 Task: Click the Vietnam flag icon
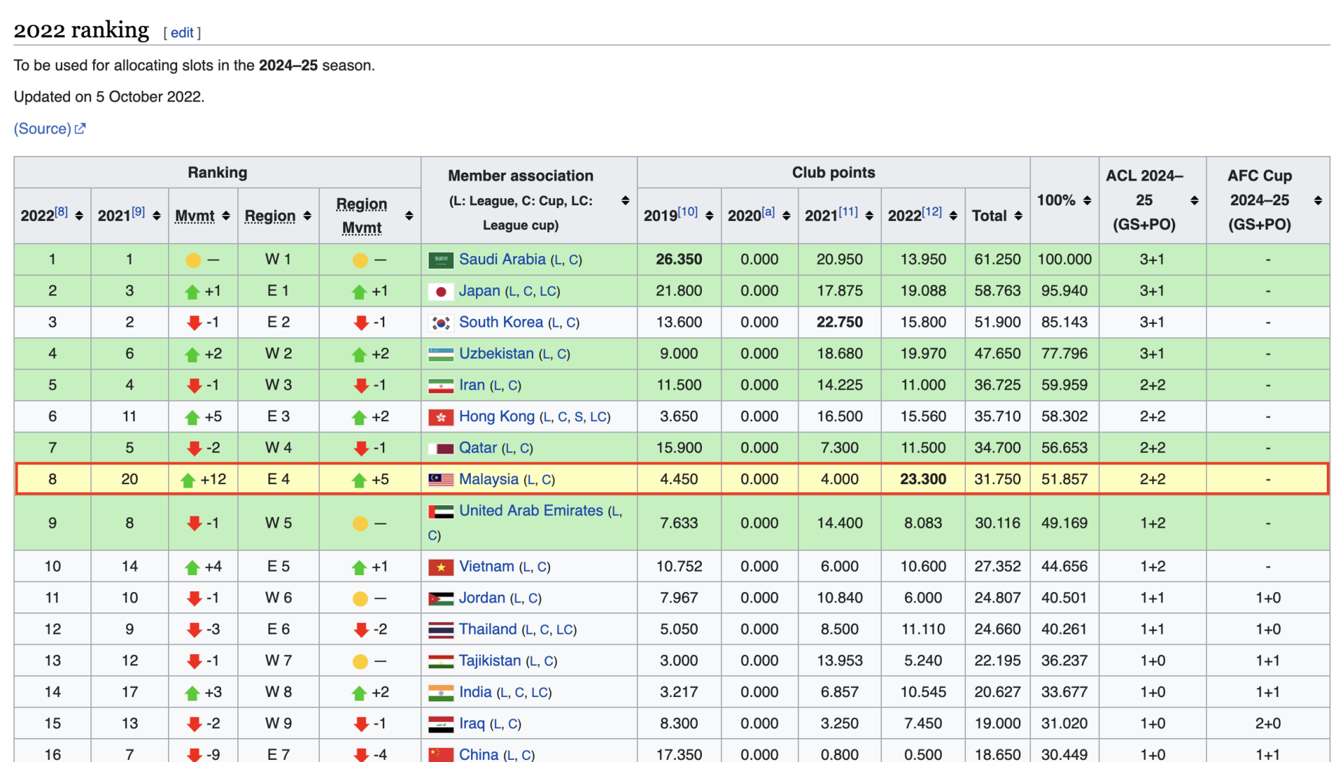click(x=441, y=567)
